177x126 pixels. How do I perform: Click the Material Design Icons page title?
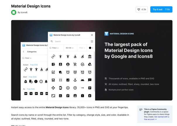[31, 6]
